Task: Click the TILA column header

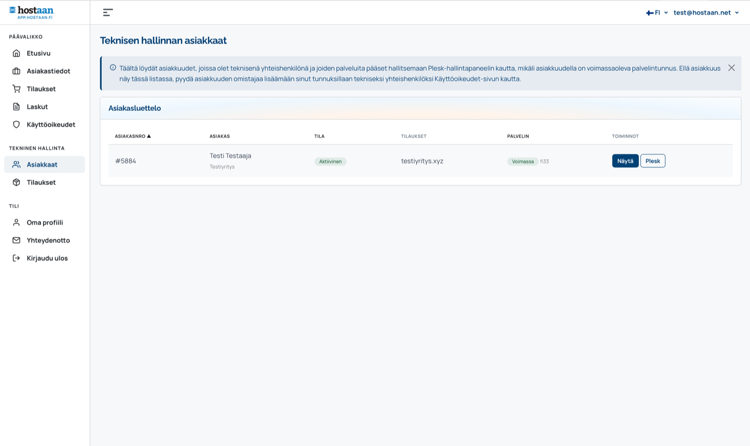Action: pos(319,136)
